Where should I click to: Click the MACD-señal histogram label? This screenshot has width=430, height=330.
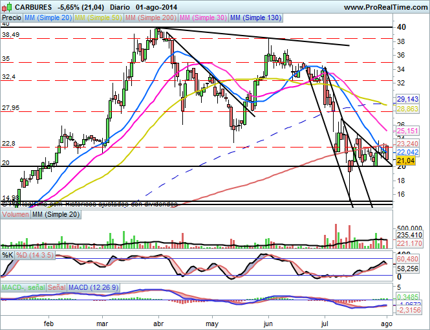point(22,286)
